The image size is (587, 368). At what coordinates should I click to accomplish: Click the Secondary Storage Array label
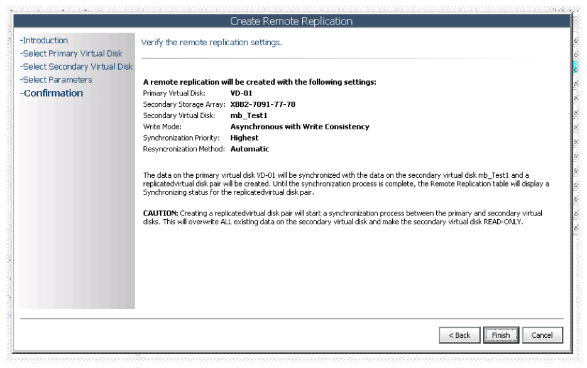click(184, 104)
